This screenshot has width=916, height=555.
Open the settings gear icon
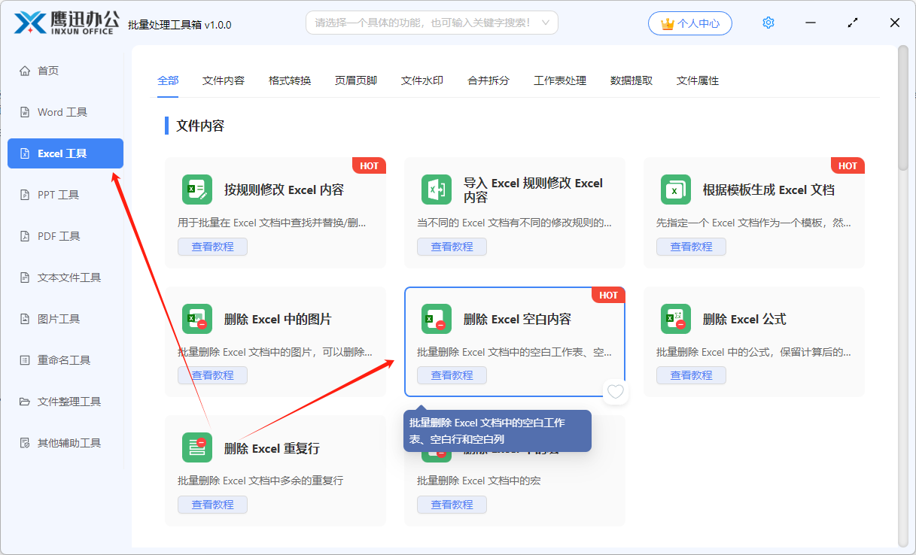pos(768,23)
